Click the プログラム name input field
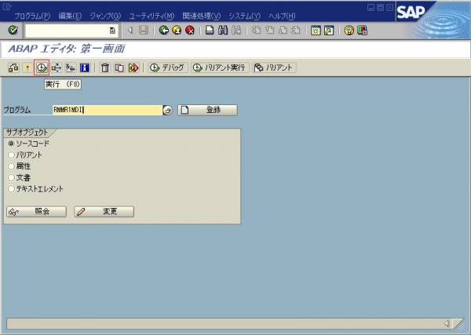471x335 pixels. 107,110
